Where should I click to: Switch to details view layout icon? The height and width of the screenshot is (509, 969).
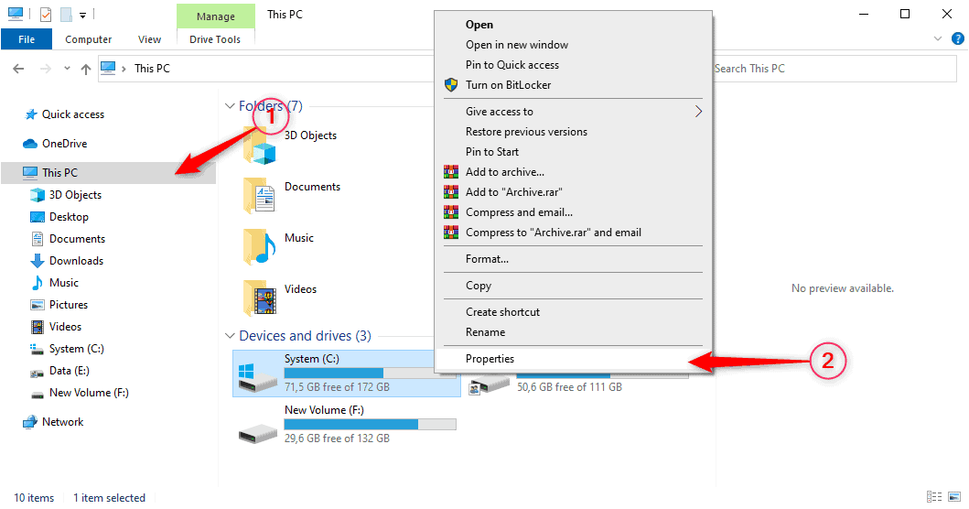[934, 496]
